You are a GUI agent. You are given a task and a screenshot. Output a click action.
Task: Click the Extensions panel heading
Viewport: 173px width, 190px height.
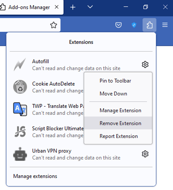[81, 42]
